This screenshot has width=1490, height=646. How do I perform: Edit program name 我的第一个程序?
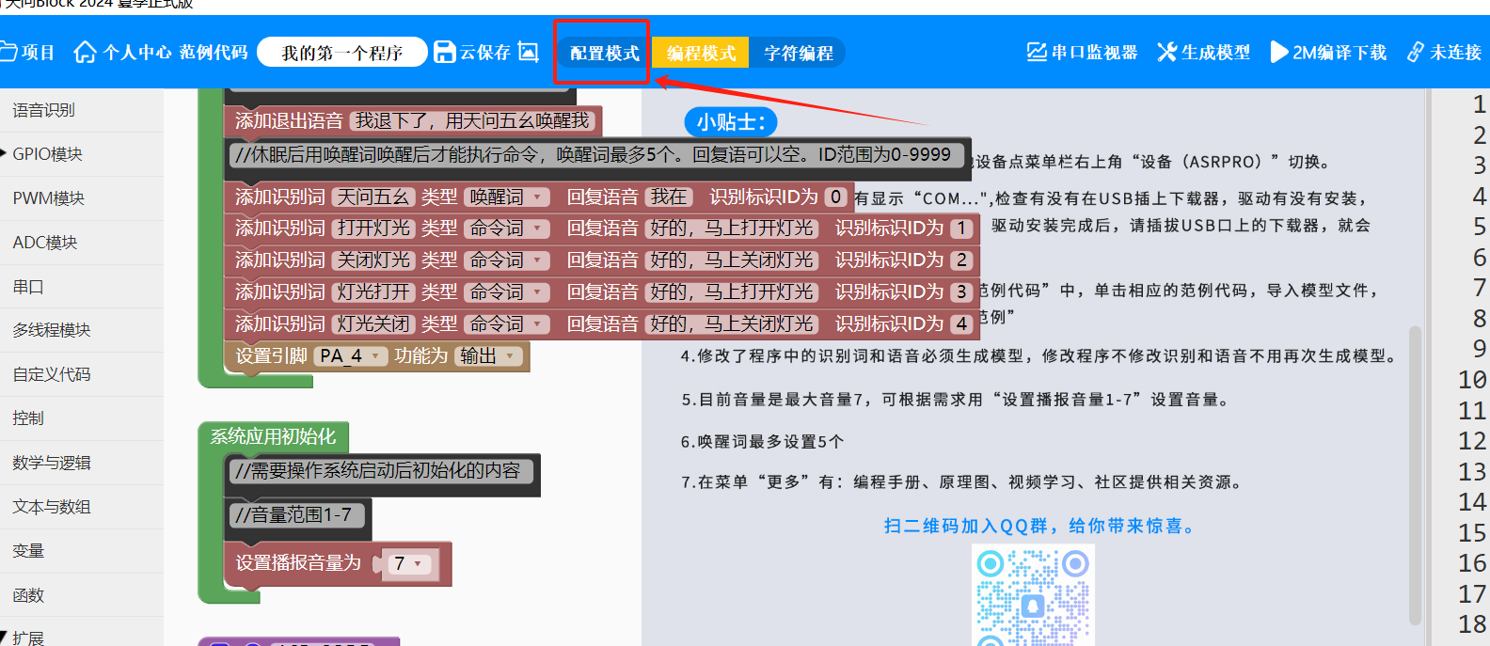[342, 53]
